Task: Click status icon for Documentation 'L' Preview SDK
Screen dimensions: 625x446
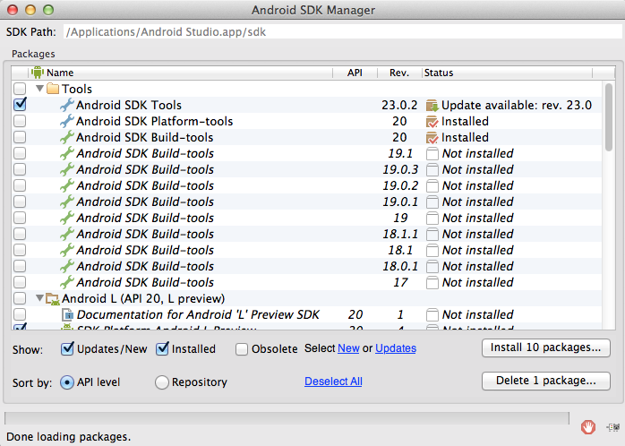Action: click(x=432, y=315)
